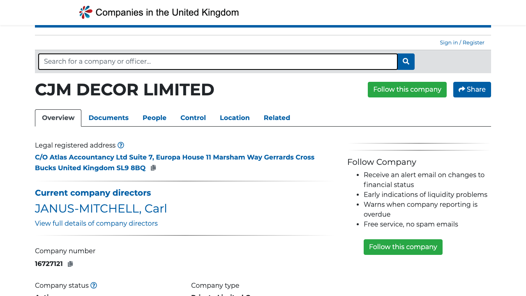
Task: Switch to the Documents tab
Action: point(108,118)
